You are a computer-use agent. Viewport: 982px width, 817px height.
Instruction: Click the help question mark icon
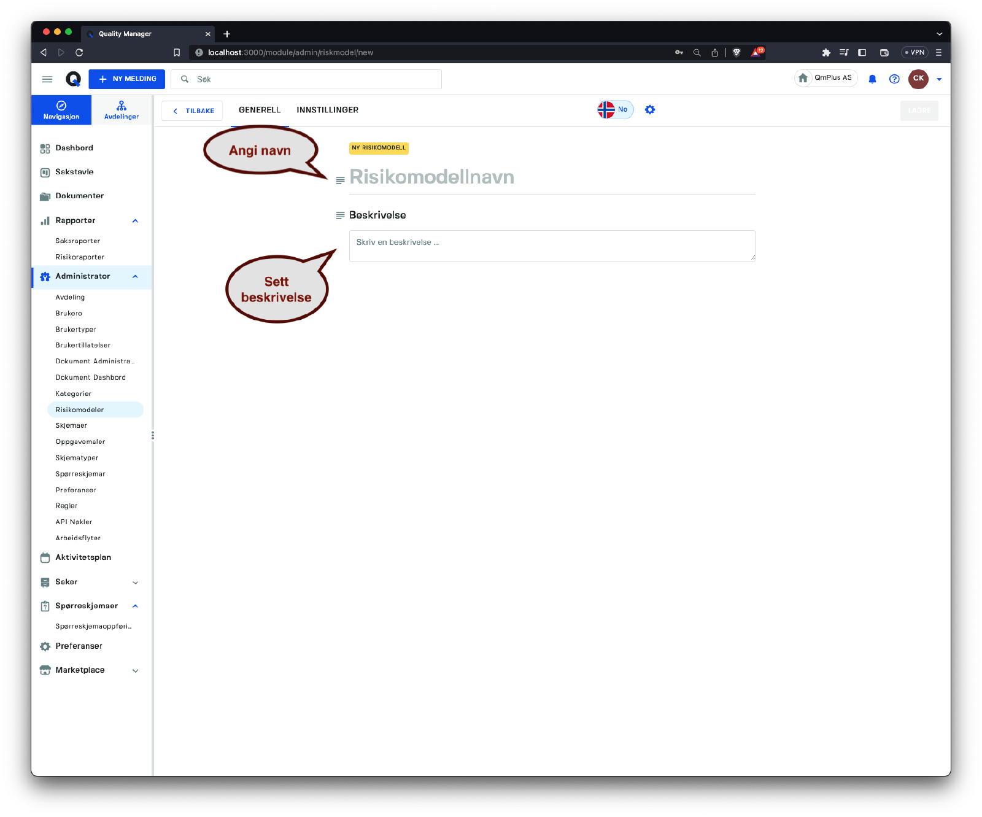(x=894, y=79)
